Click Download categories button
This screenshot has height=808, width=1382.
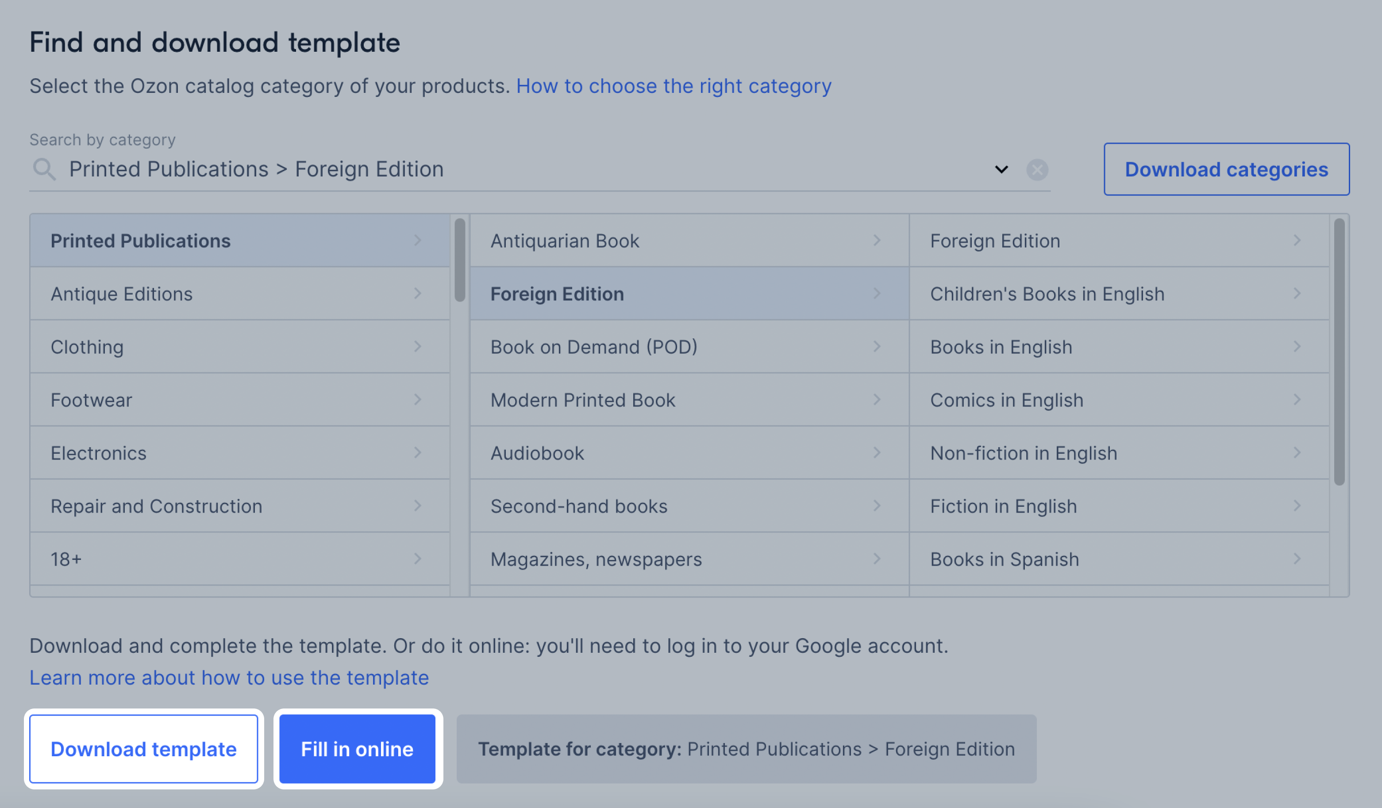[1226, 169]
